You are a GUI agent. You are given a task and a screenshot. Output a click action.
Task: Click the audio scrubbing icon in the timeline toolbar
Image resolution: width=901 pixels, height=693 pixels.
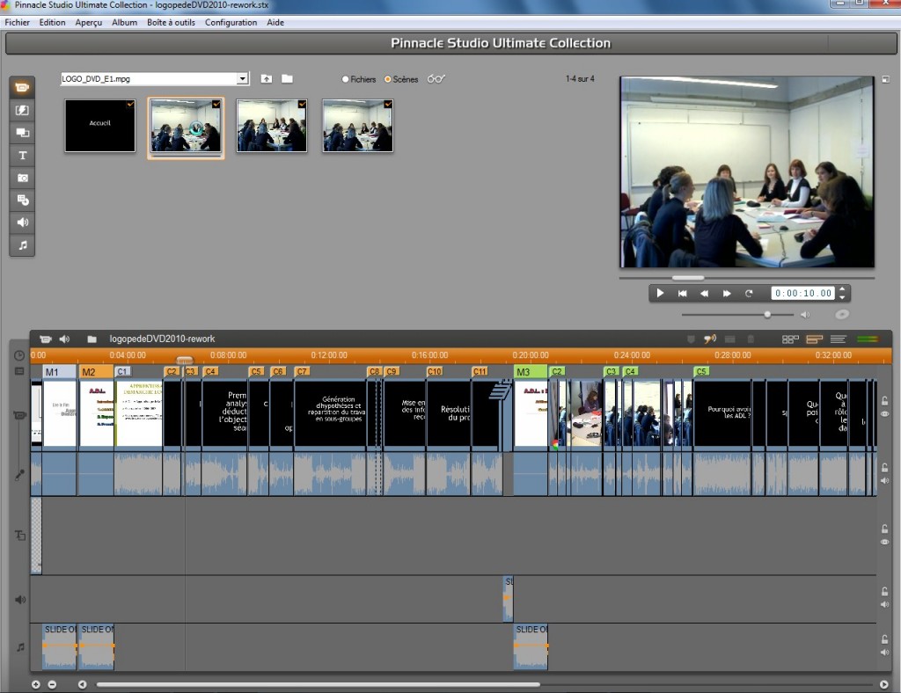click(709, 339)
